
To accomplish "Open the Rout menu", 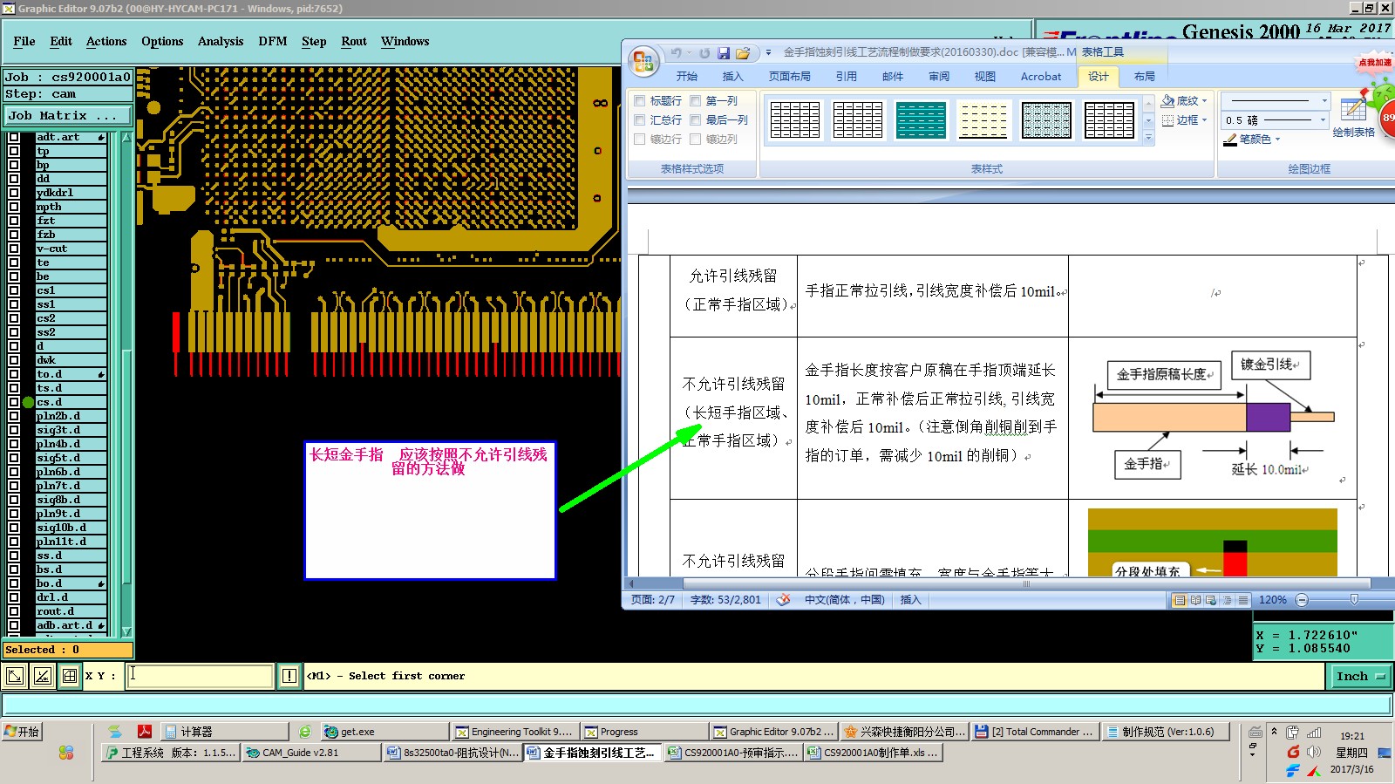I will (354, 41).
